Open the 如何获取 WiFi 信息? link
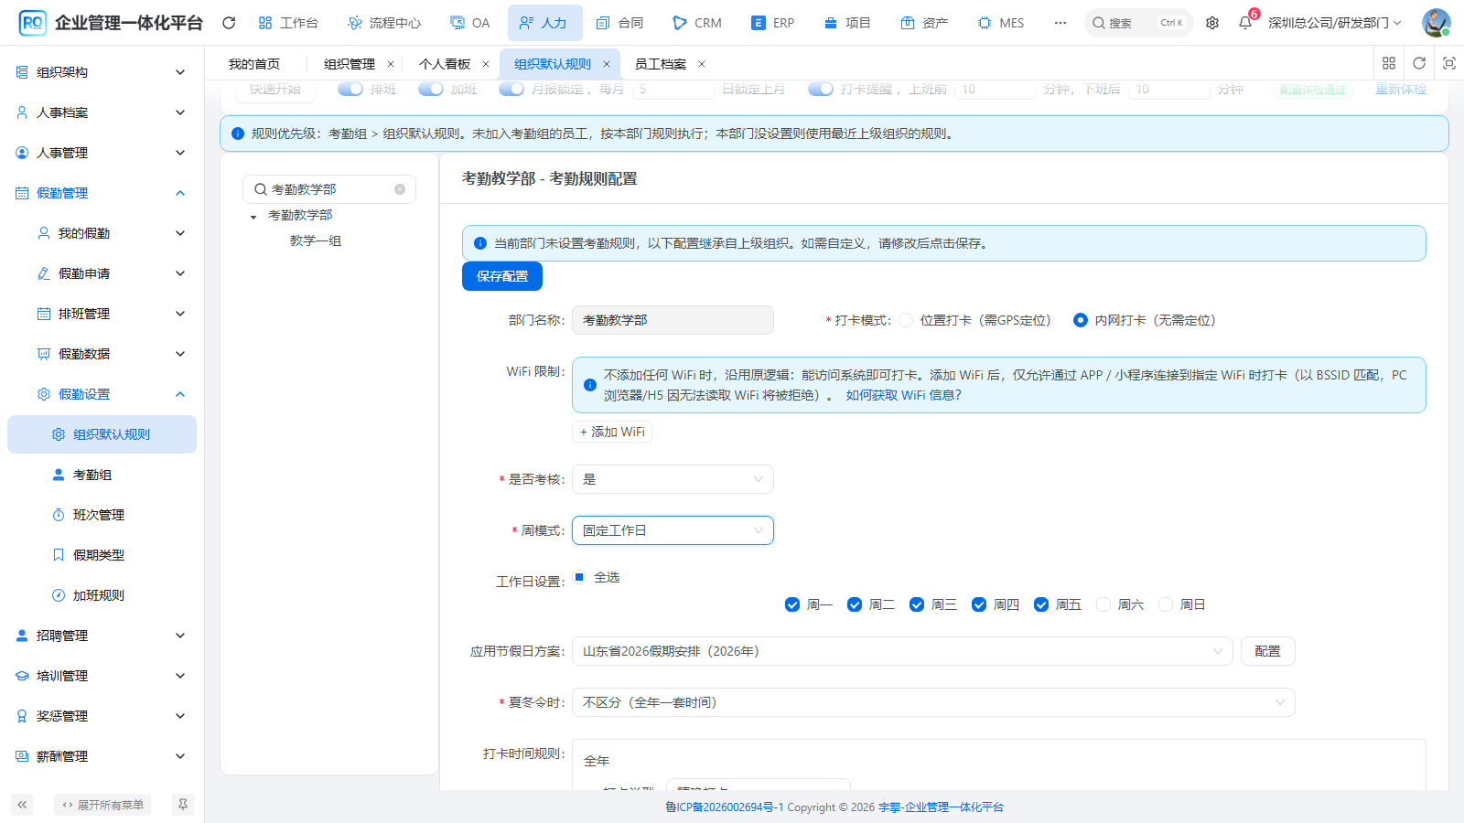1464x823 pixels. coord(904,395)
